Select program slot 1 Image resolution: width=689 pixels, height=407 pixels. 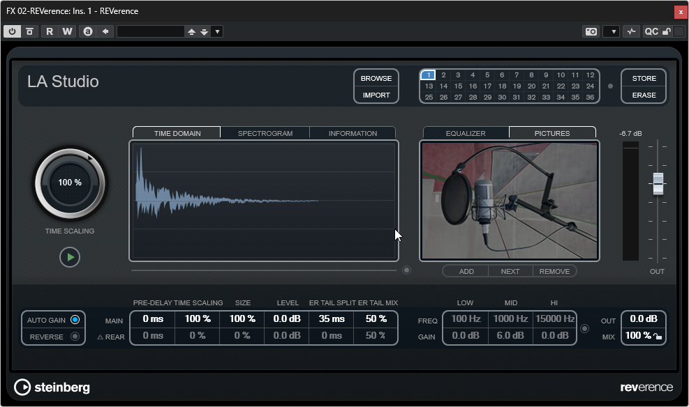429,75
